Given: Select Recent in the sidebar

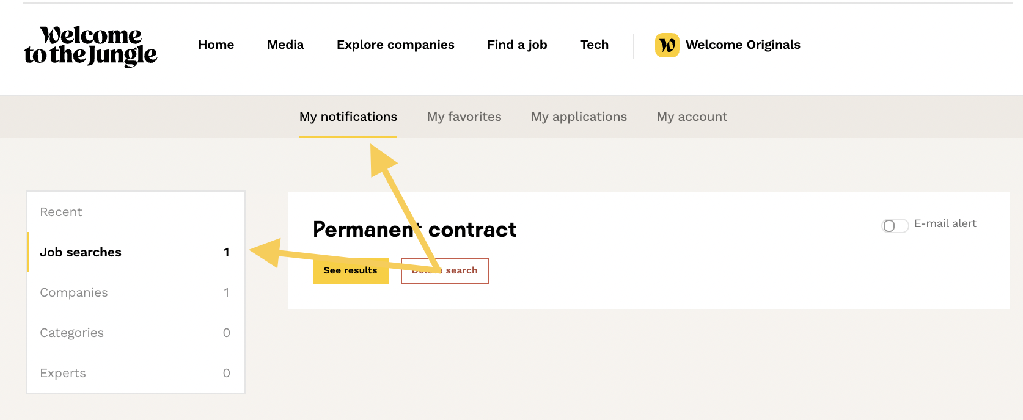Looking at the screenshot, I should pyautogui.click(x=61, y=212).
